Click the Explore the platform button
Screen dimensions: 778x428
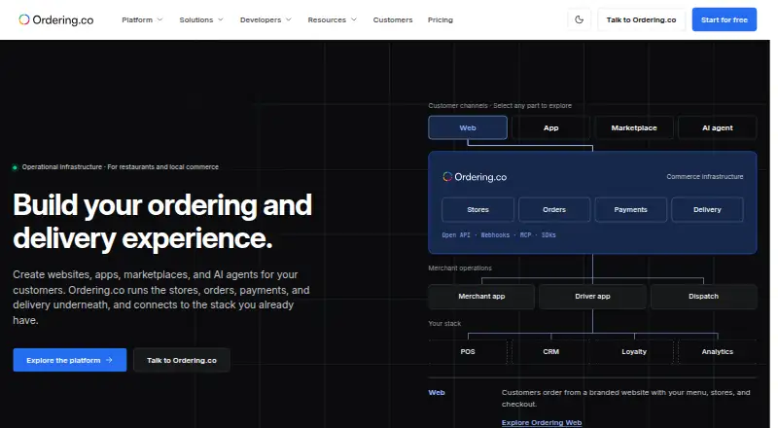(69, 360)
